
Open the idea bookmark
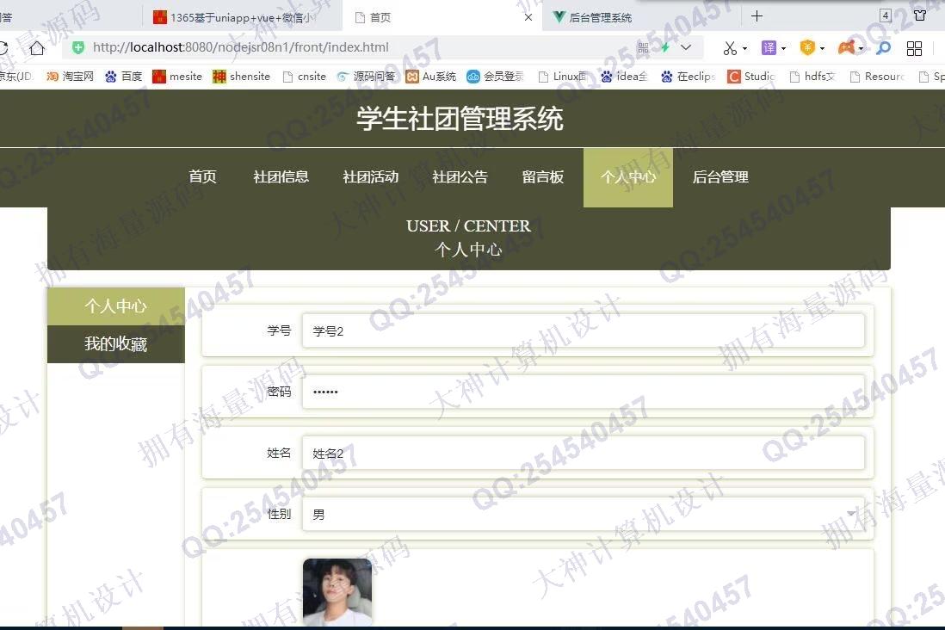624,77
